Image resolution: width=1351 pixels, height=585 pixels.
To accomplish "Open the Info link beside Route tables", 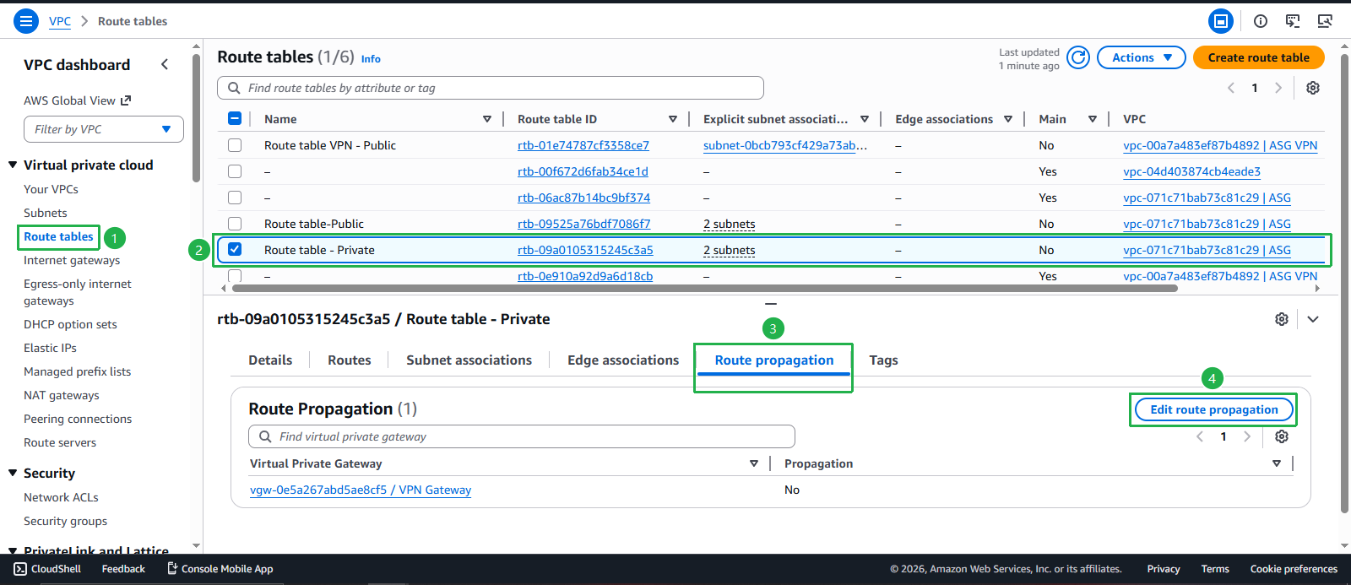I will click(x=371, y=59).
